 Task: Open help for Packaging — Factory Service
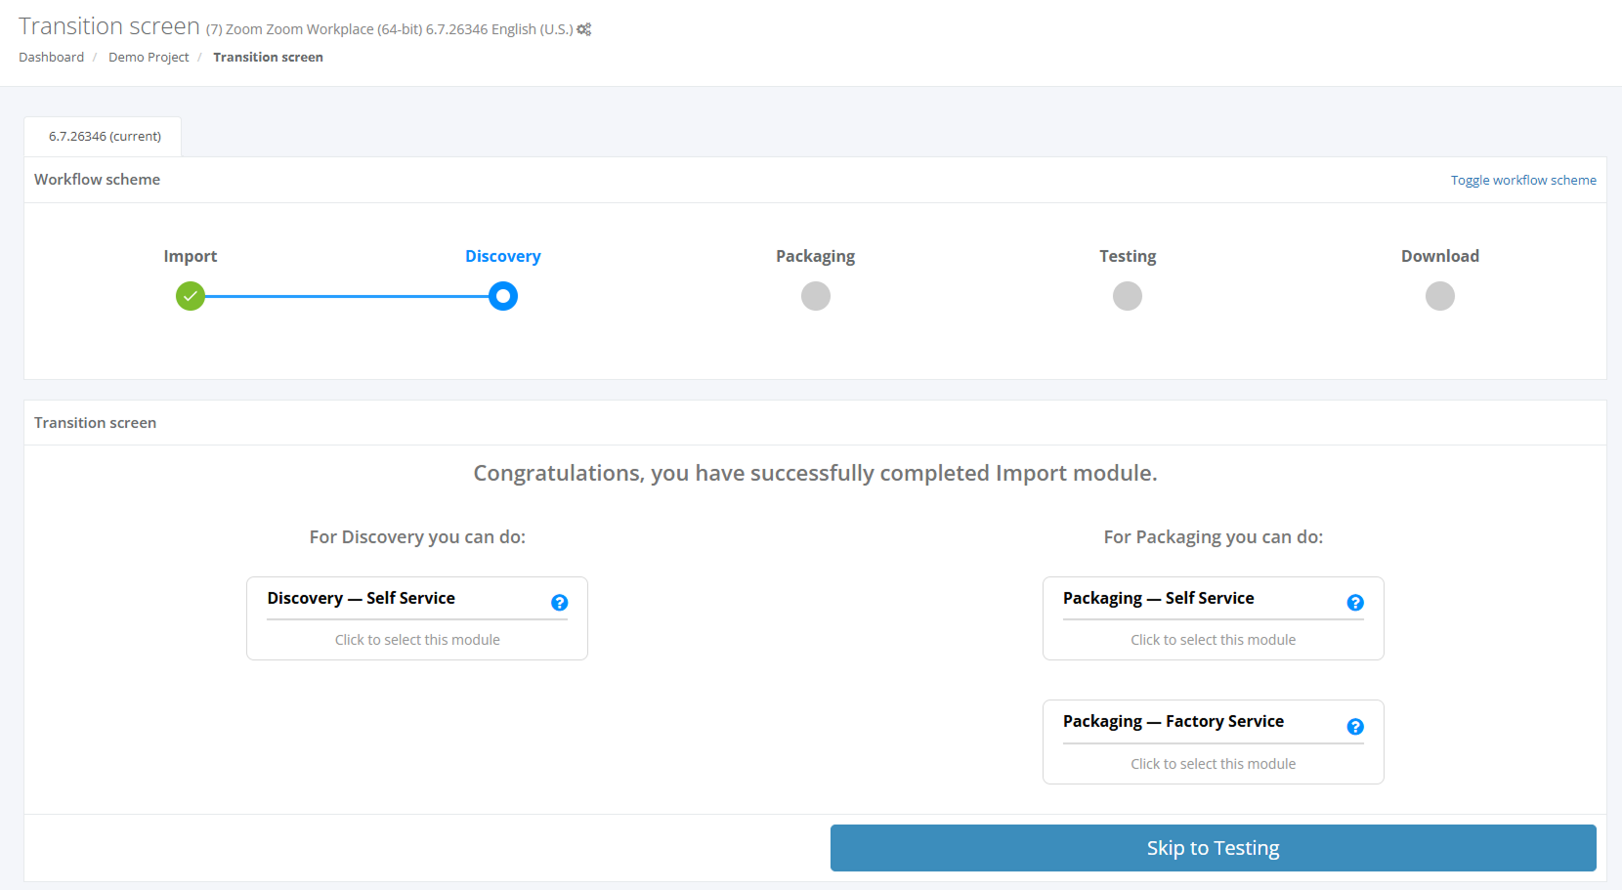1355,727
